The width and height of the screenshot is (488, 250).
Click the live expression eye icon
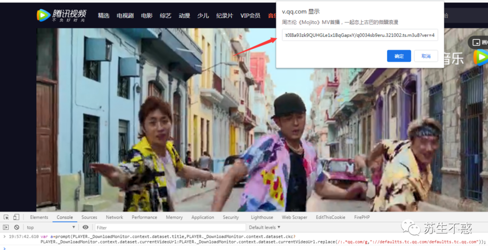point(85,227)
